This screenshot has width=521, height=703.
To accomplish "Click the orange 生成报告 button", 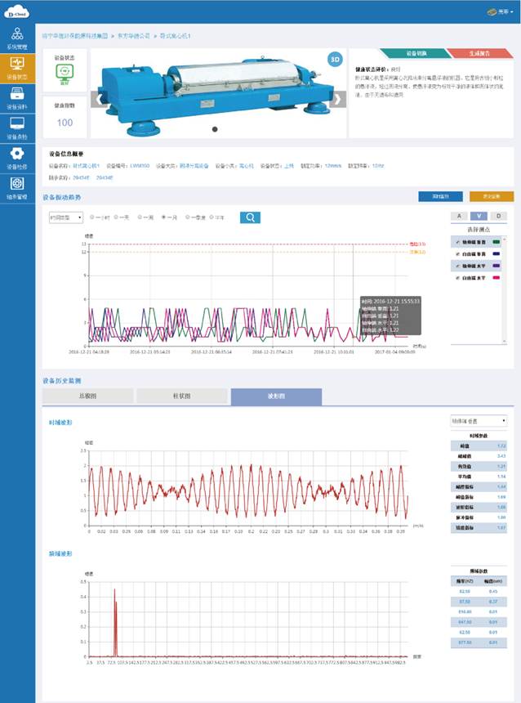I will click(479, 53).
